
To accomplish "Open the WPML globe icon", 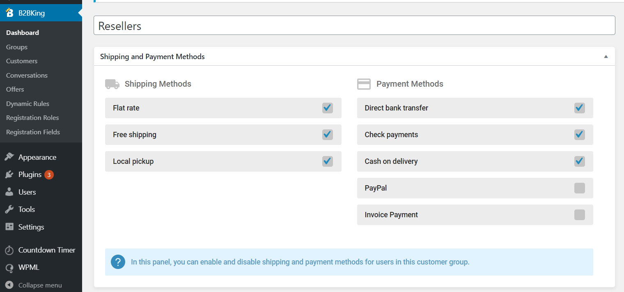I will pyautogui.click(x=10, y=267).
